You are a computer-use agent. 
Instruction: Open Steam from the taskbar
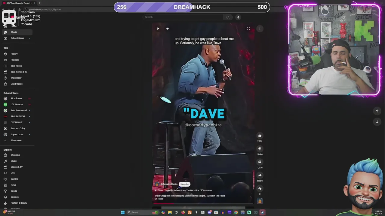262,212
